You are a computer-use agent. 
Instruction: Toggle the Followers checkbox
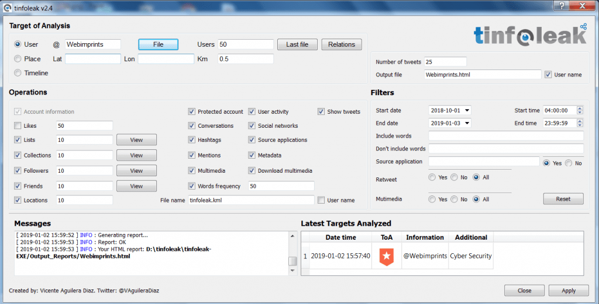tap(18, 170)
